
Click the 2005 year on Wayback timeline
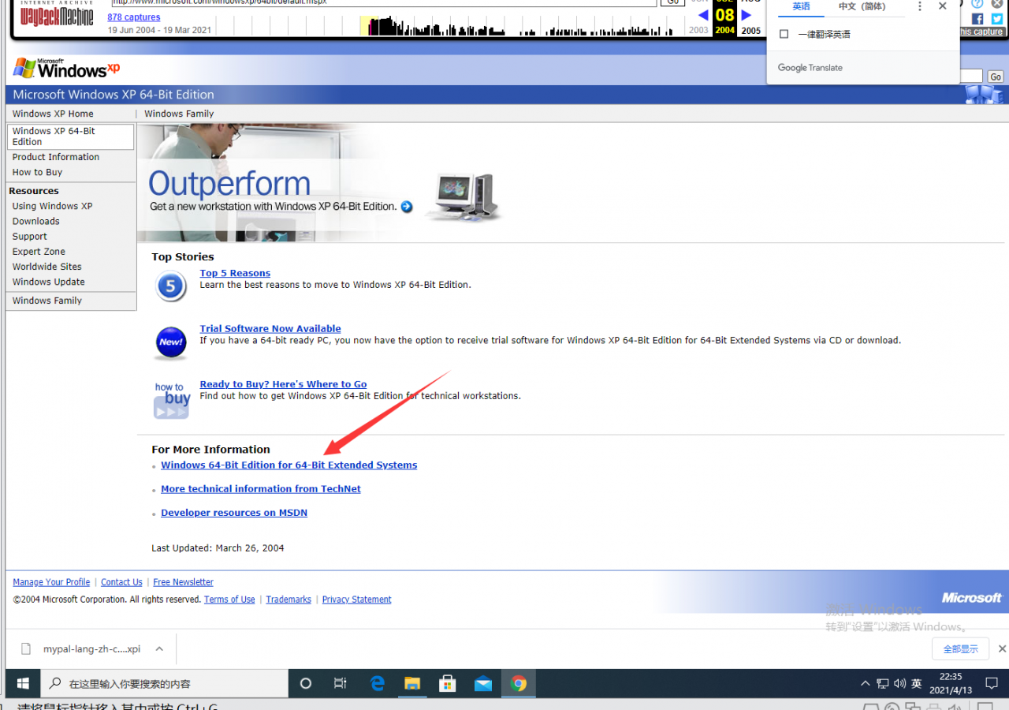click(751, 31)
